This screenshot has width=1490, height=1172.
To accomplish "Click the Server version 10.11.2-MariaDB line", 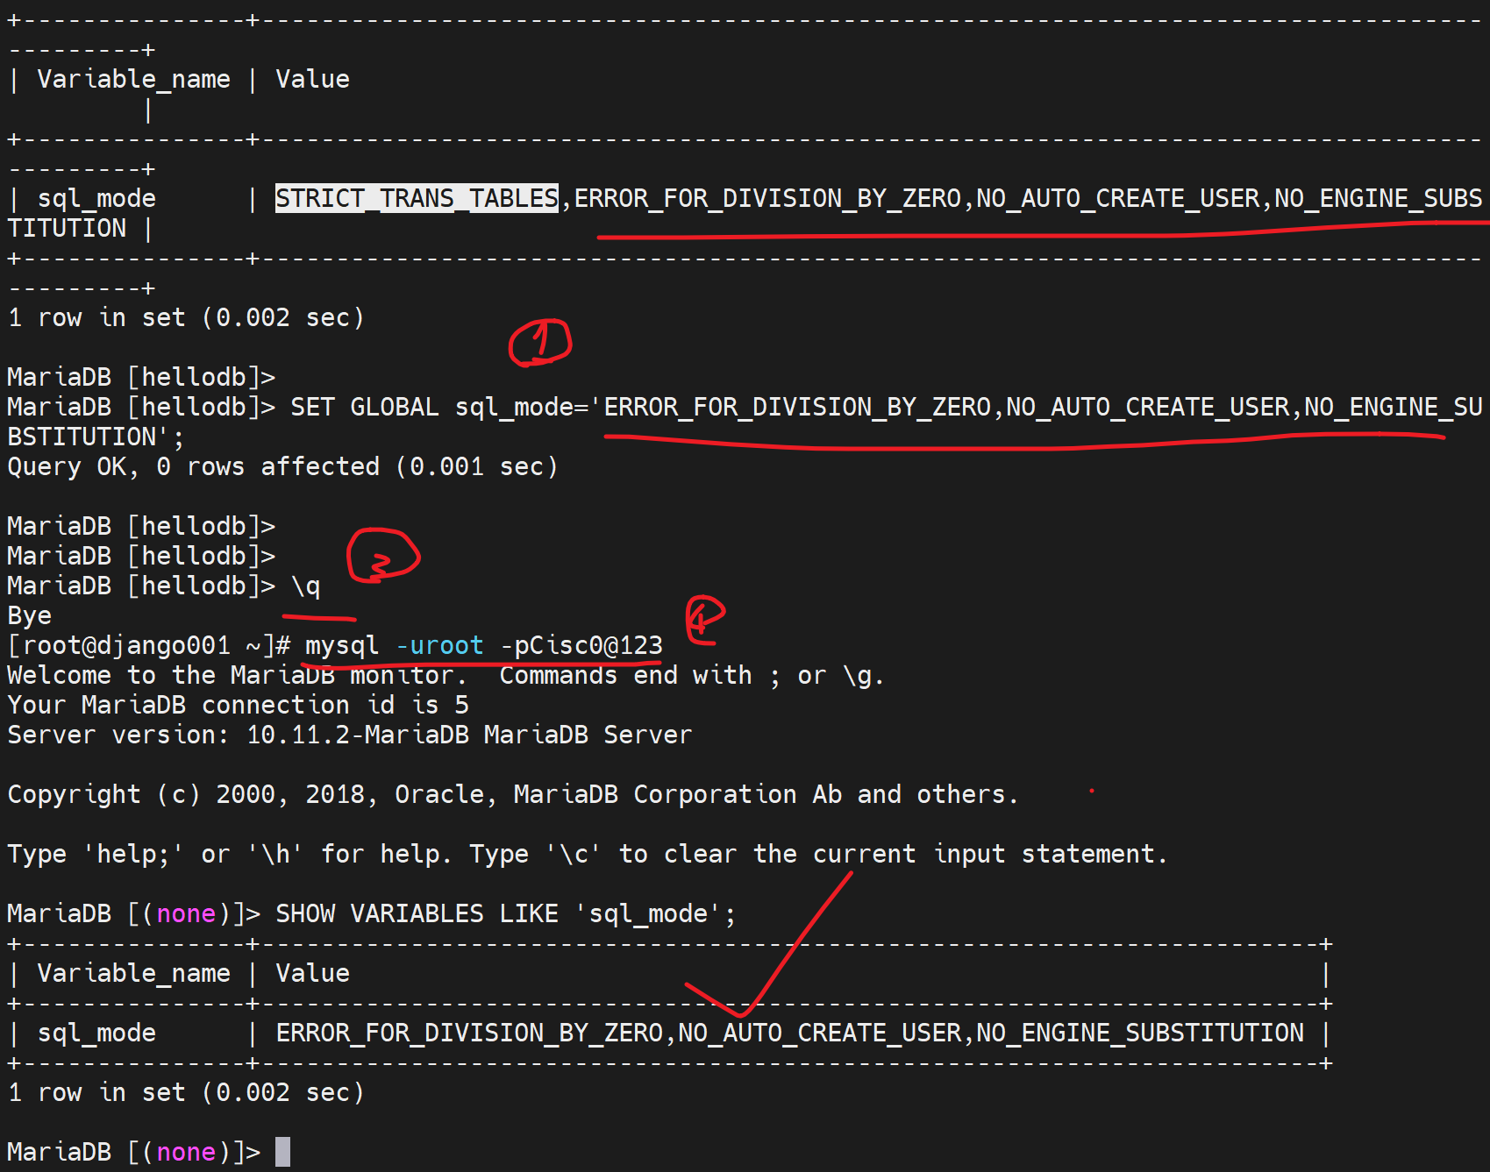I will tap(349, 735).
